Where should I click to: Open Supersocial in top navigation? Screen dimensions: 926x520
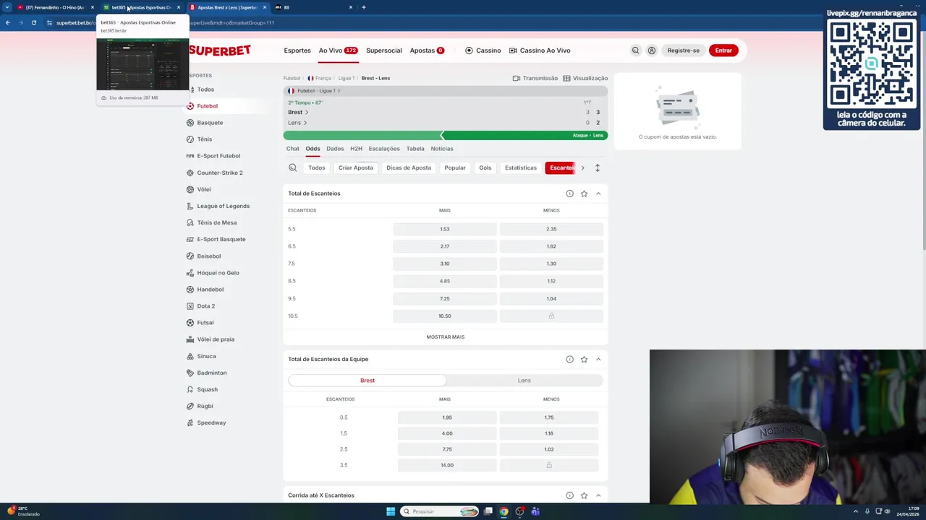point(383,51)
